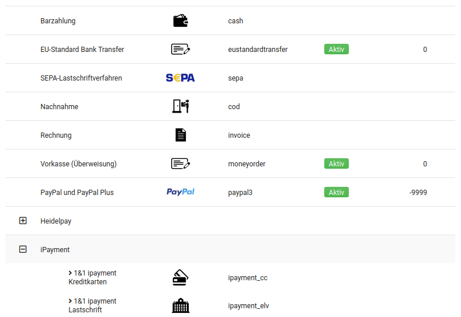This screenshot has width=461, height=317.
Task: Click the ipayment Lastschrift bank building icon
Action: pyautogui.click(x=181, y=306)
